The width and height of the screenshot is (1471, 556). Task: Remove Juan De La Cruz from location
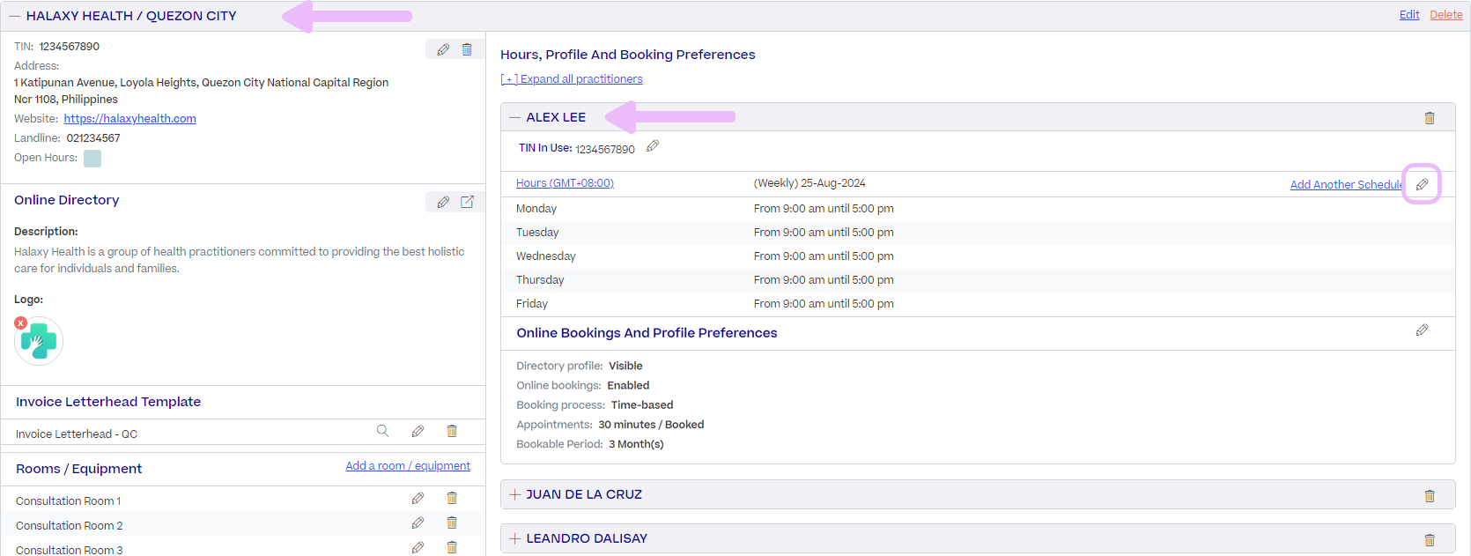tap(1430, 496)
